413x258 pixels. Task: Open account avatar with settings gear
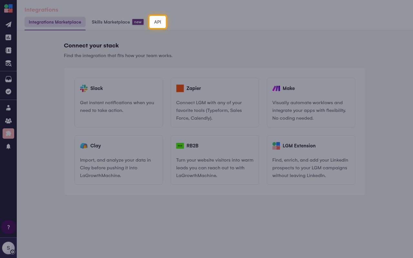point(8,248)
